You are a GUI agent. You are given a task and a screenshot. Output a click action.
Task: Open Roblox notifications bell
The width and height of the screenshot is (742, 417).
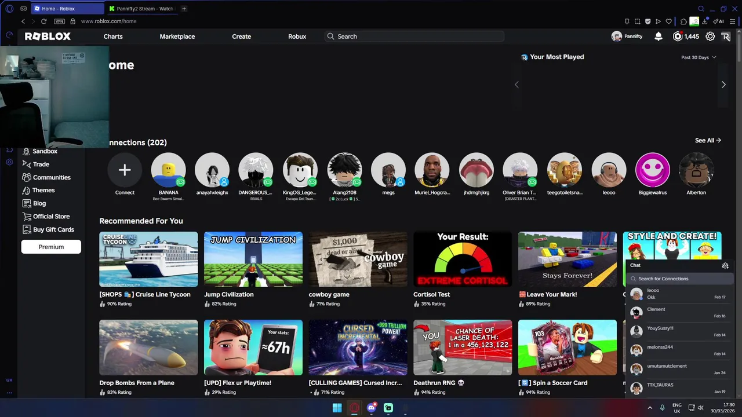point(659,36)
